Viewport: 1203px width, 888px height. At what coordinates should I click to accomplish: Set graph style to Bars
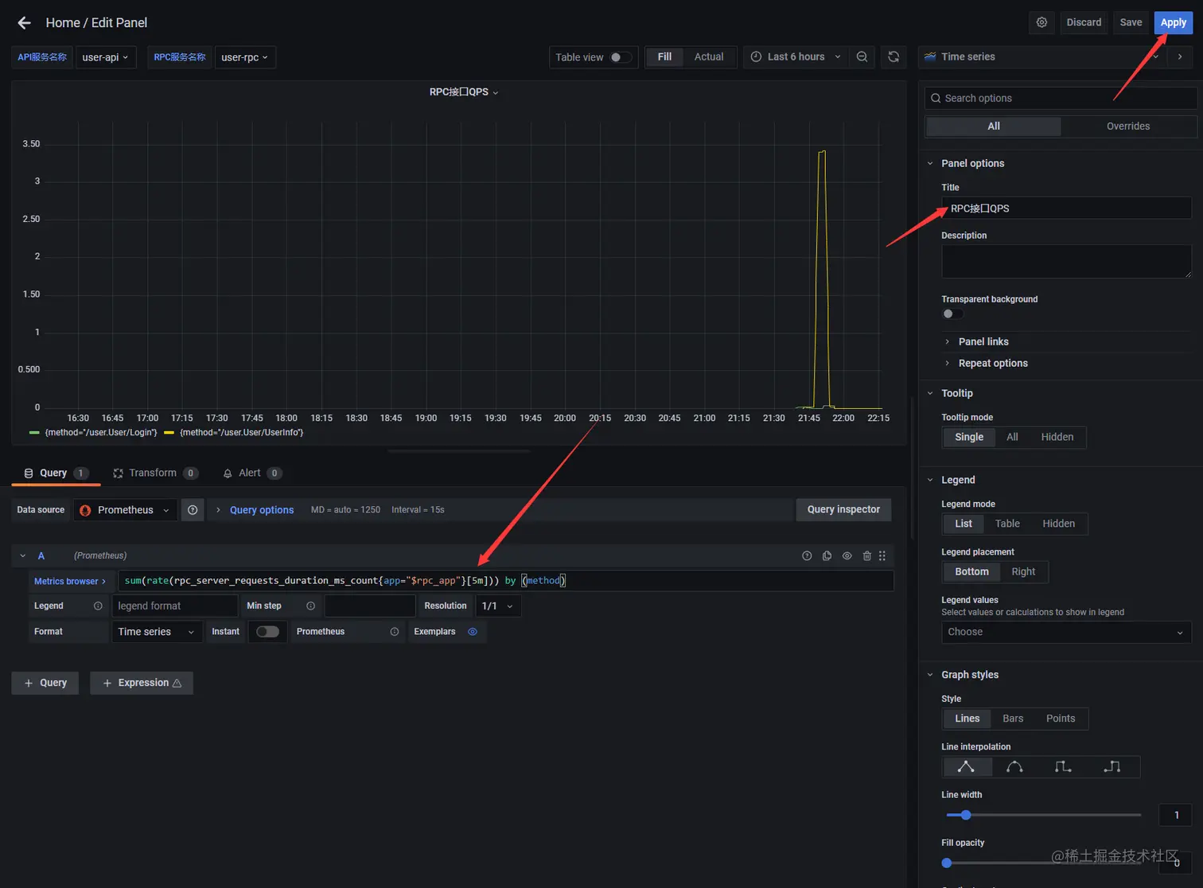pyautogui.click(x=1013, y=719)
